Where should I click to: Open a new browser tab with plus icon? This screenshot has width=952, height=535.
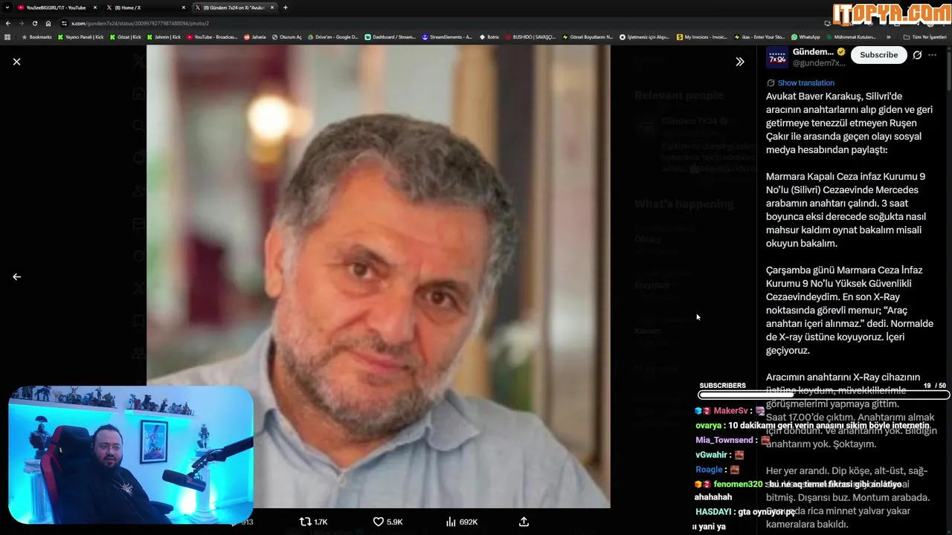286,7
